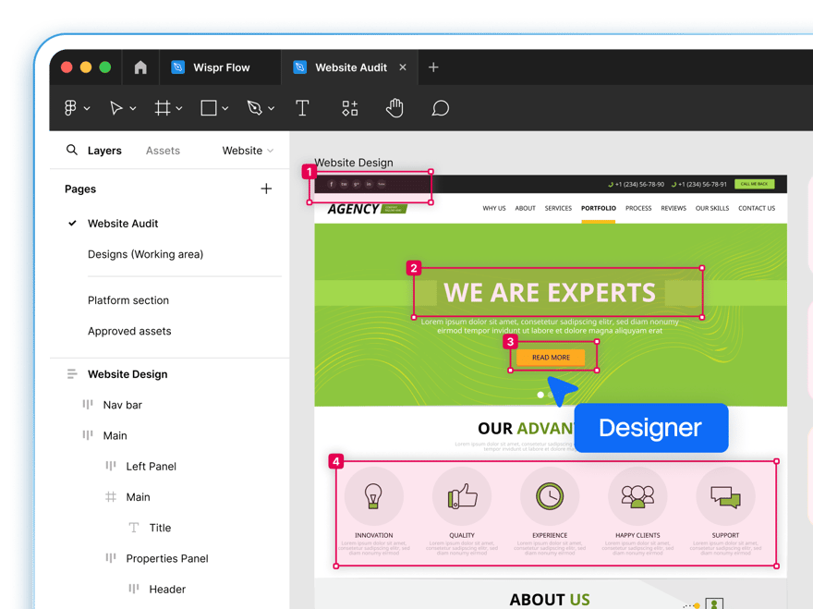Switch to the Assets tab

click(163, 151)
